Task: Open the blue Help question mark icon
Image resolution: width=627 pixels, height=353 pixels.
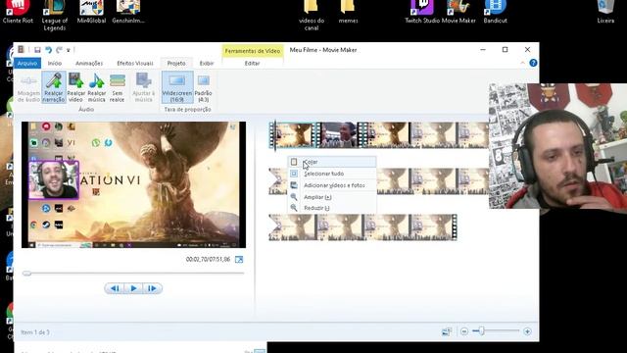Action: click(533, 63)
